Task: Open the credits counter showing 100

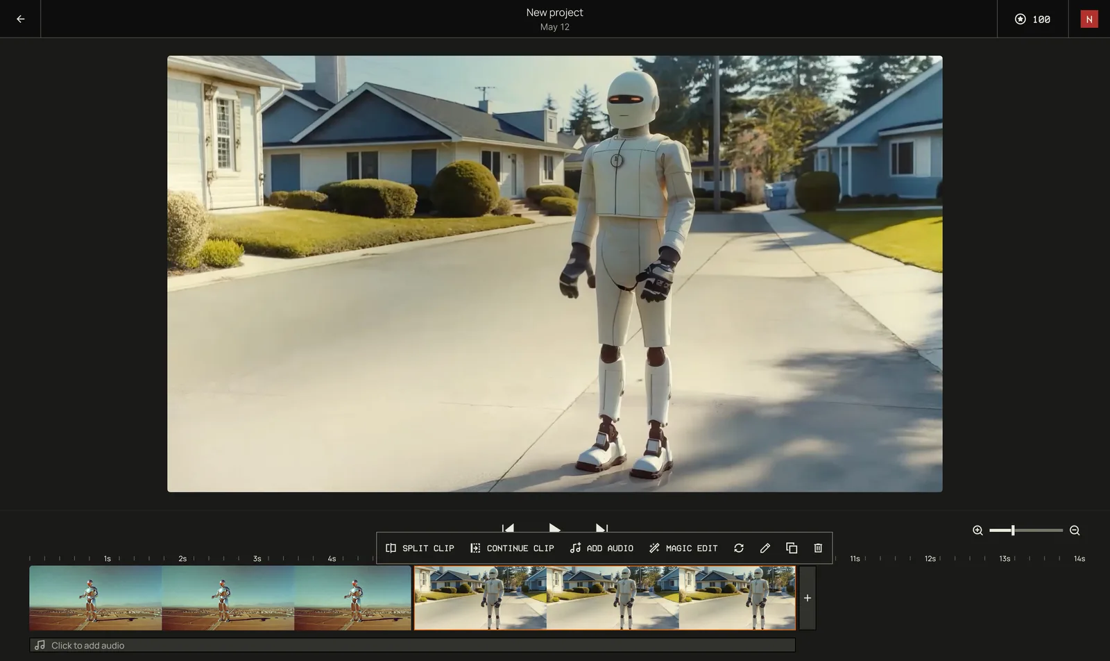Action: (x=1032, y=19)
